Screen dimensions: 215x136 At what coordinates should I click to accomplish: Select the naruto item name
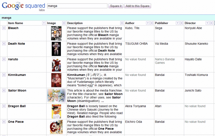point(13,59)
